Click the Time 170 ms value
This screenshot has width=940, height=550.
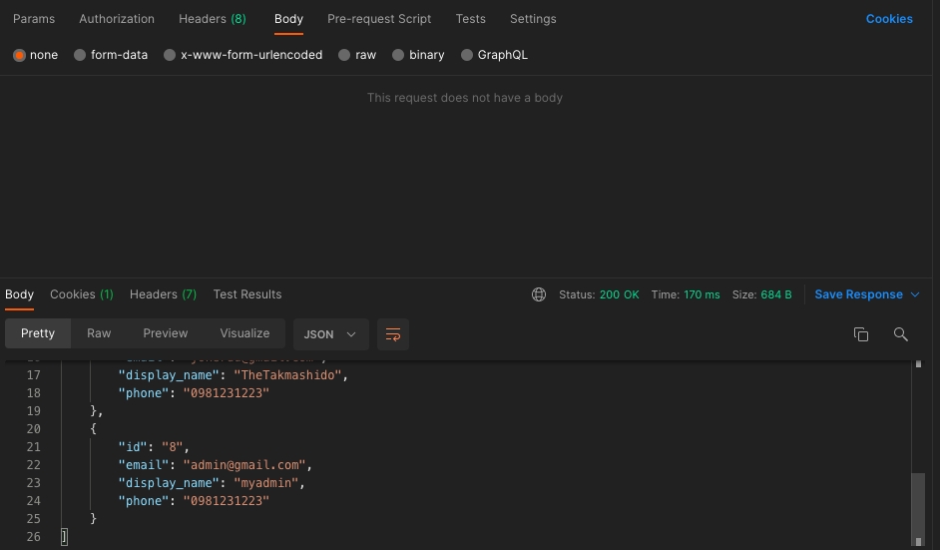click(702, 294)
